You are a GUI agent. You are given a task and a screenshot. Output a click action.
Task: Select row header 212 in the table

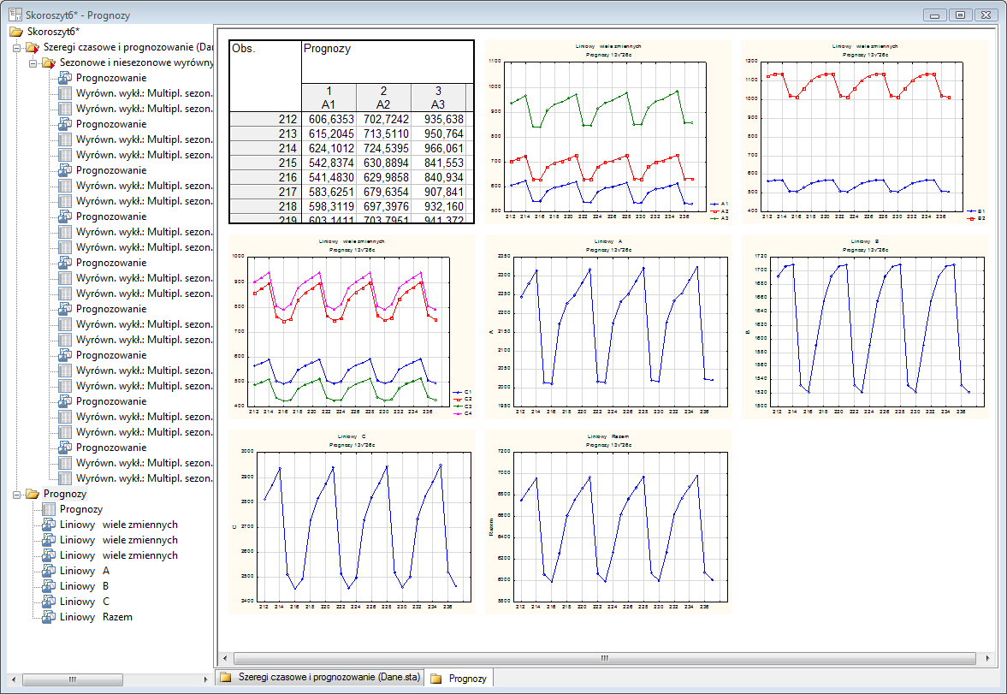(265, 119)
